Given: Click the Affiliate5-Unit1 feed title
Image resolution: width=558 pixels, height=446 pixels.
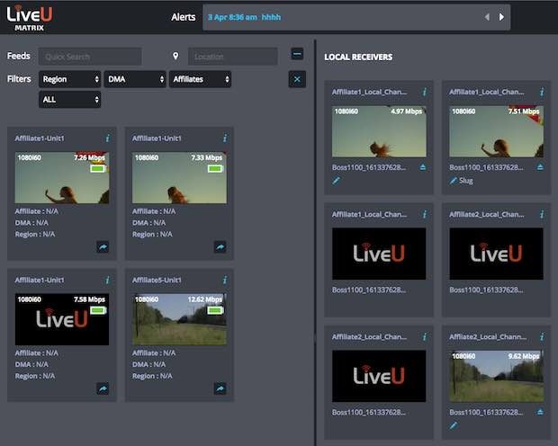Looking at the screenshot, I should coord(157,281).
